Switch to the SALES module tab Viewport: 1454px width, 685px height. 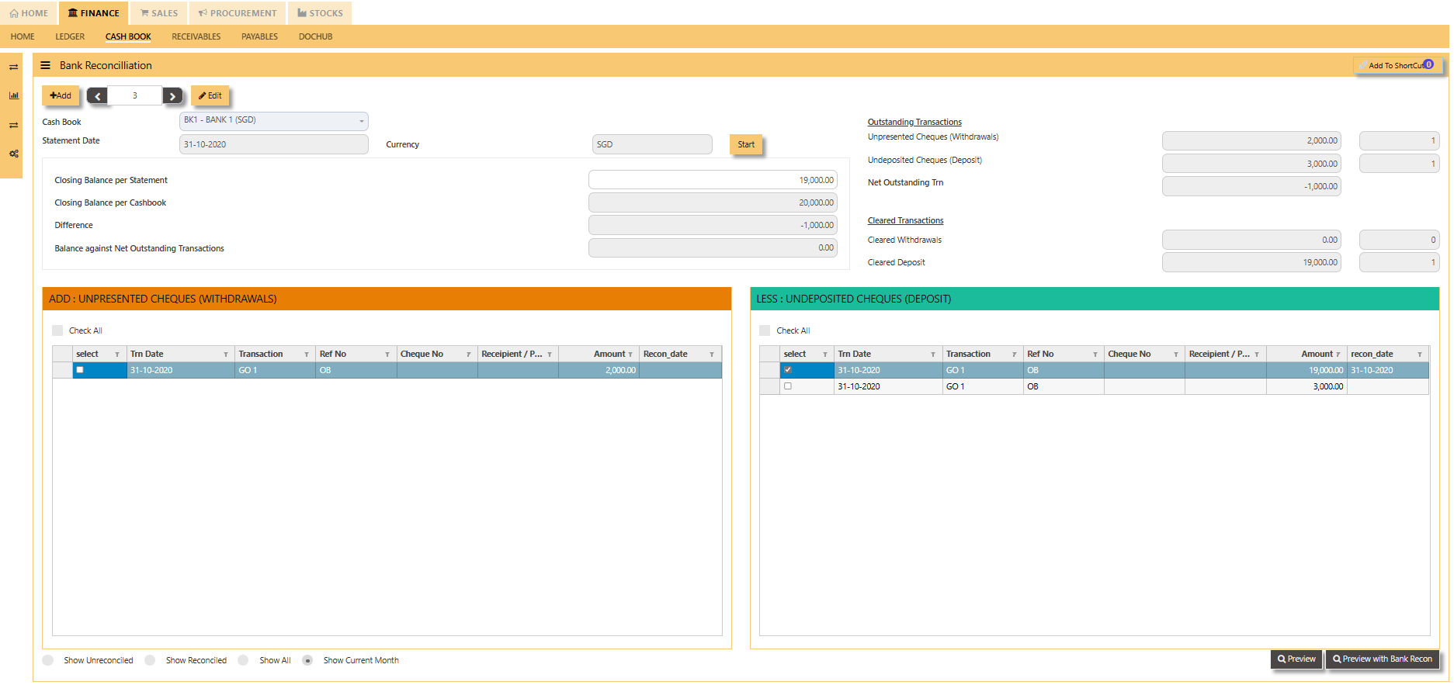159,13
